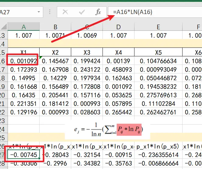
Task: Select cell B17 with 0.167908
Action: pos(55,69)
